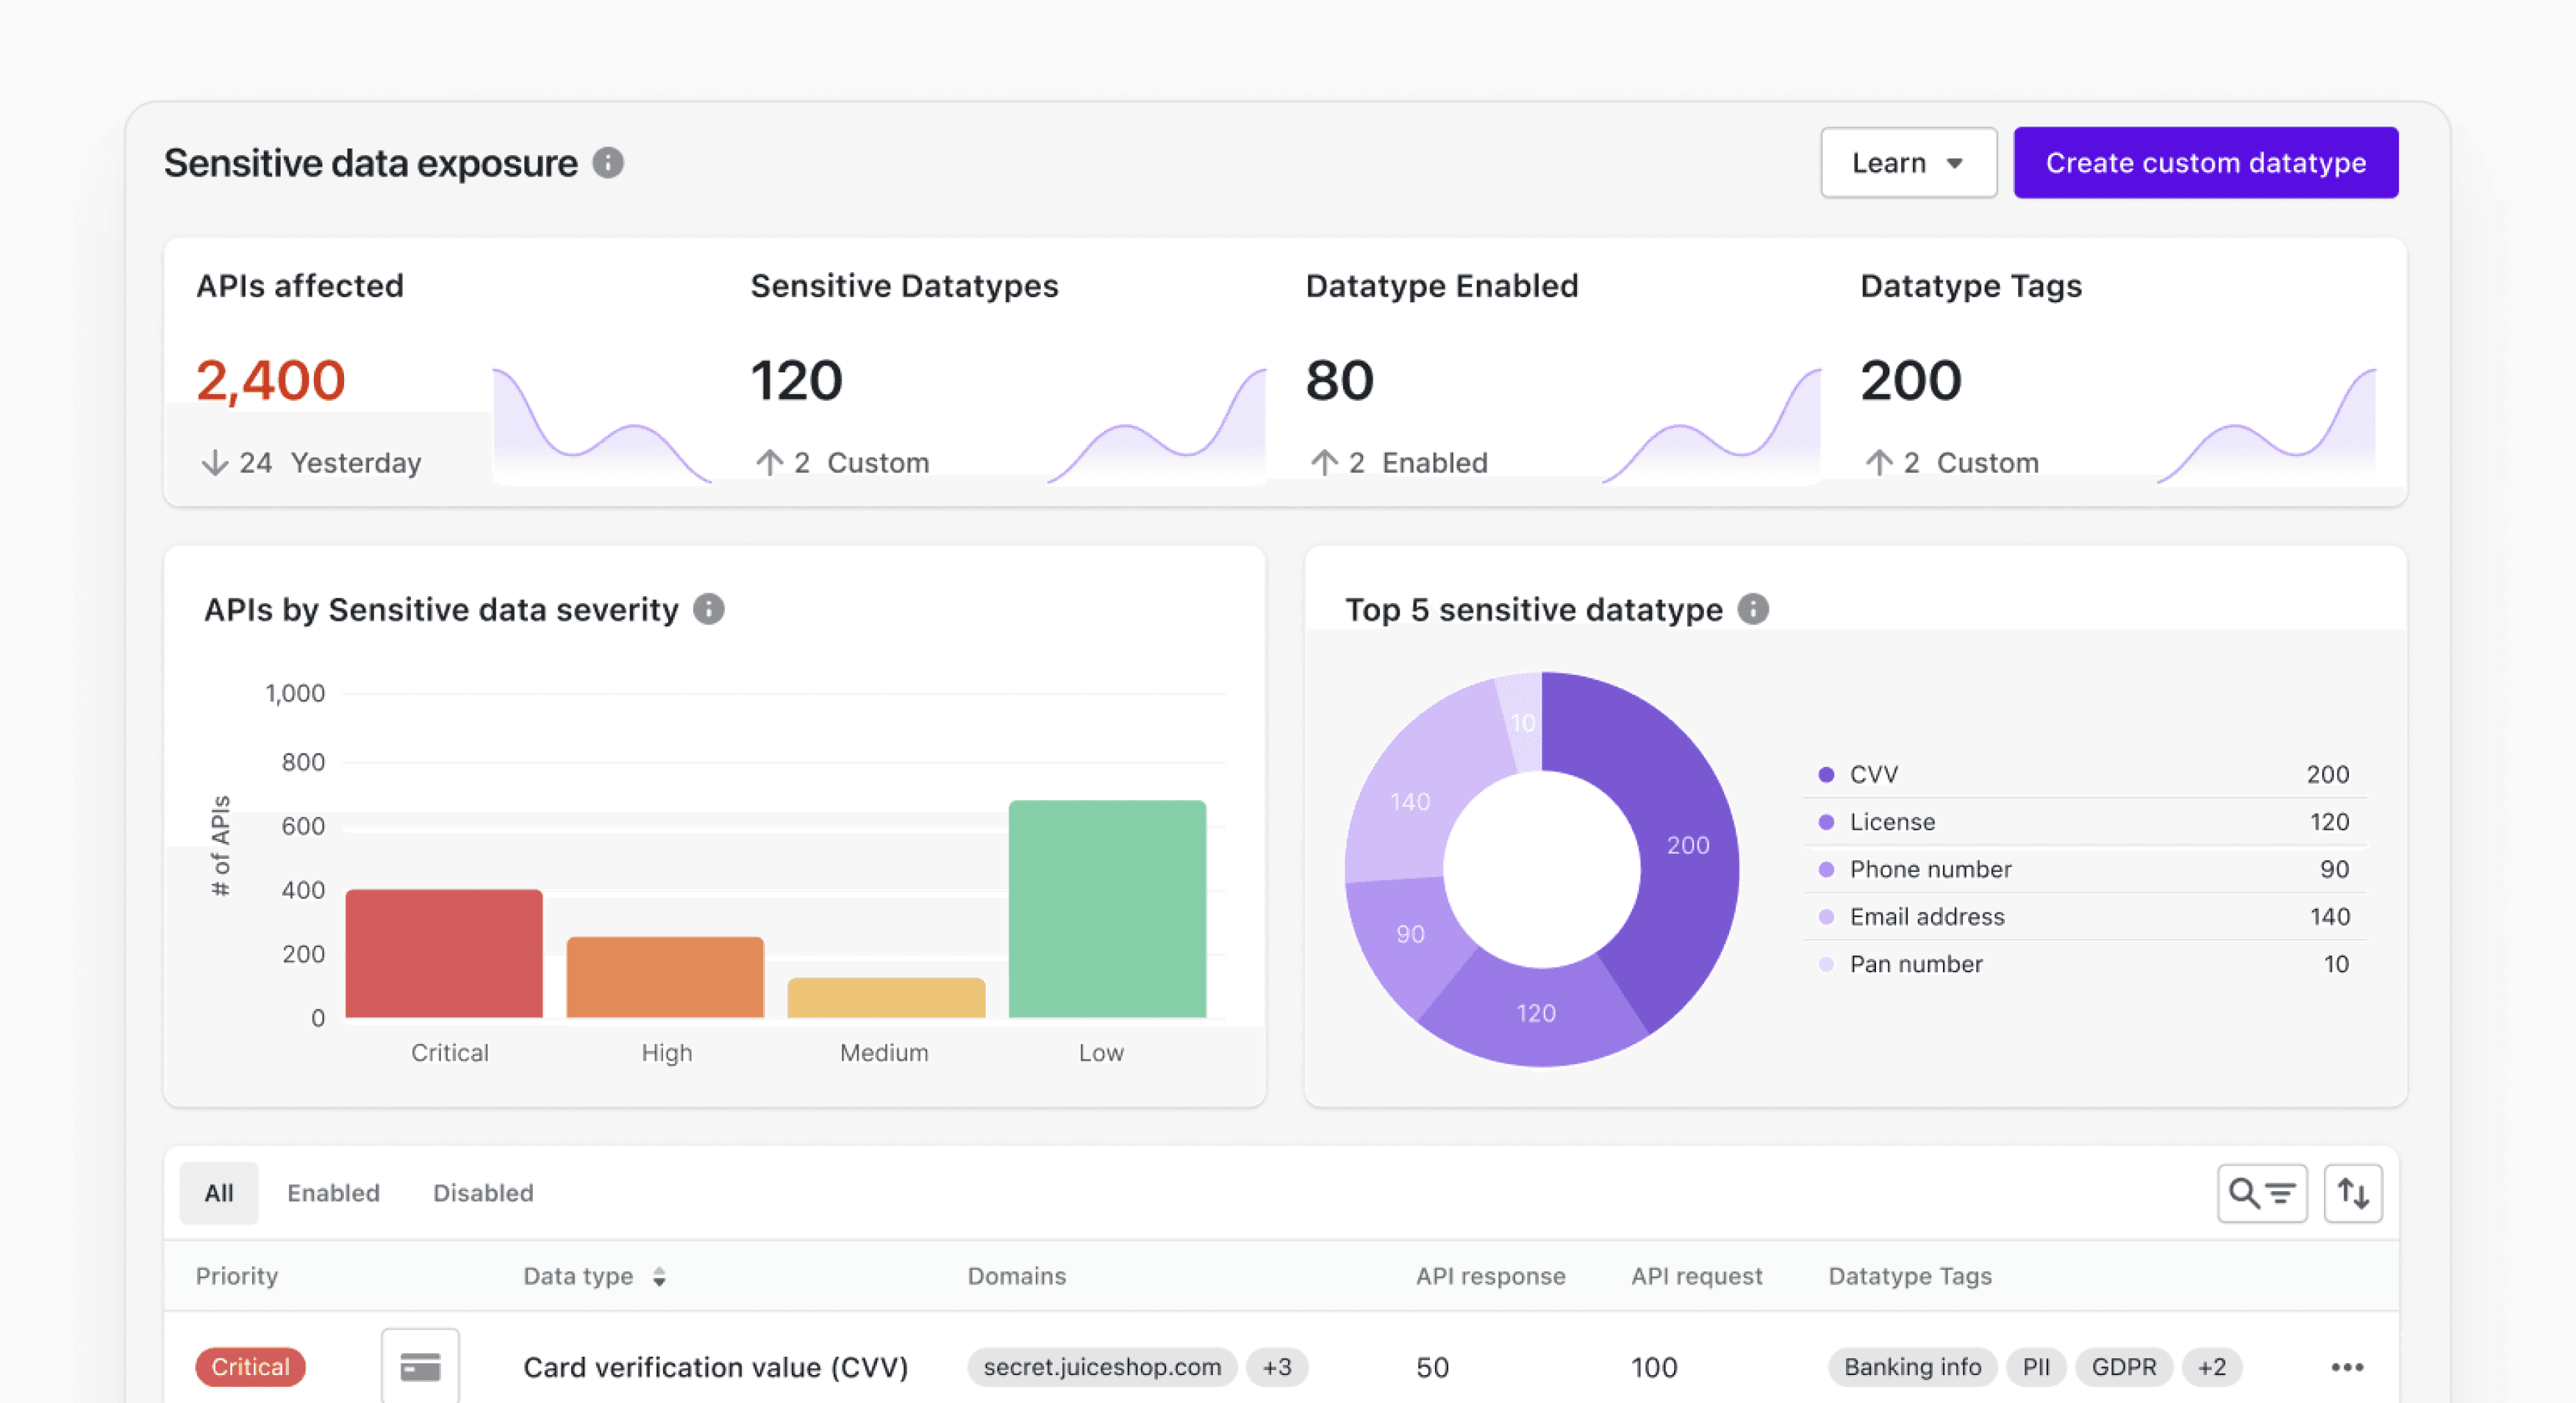Select the All tab
The image size is (2576, 1403).
click(219, 1193)
